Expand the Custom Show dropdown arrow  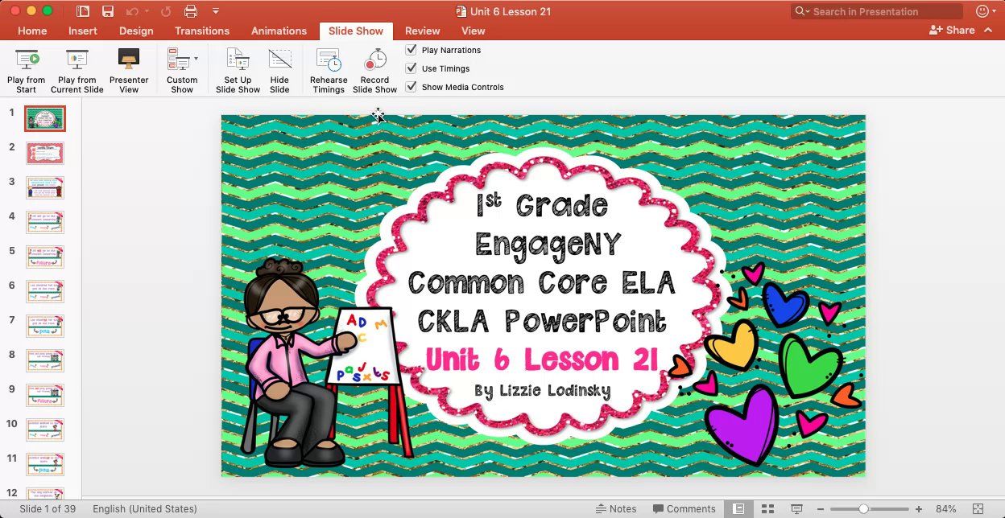click(196, 59)
